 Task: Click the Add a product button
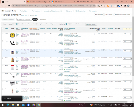pyautogui.click(x=109, y=14)
